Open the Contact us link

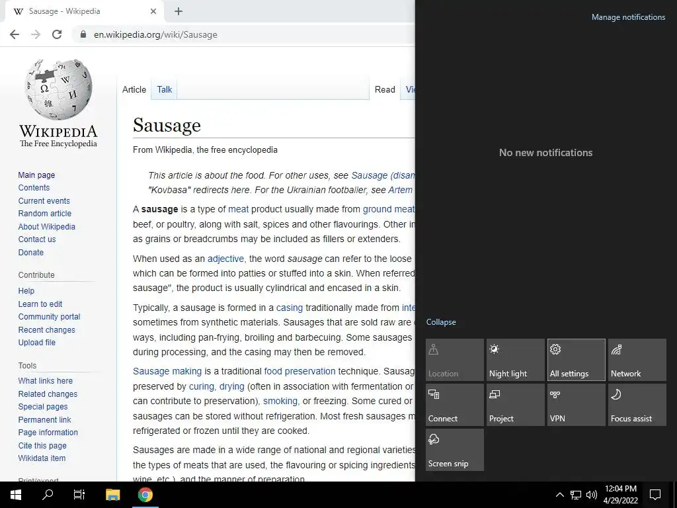pyautogui.click(x=37, y=239)
